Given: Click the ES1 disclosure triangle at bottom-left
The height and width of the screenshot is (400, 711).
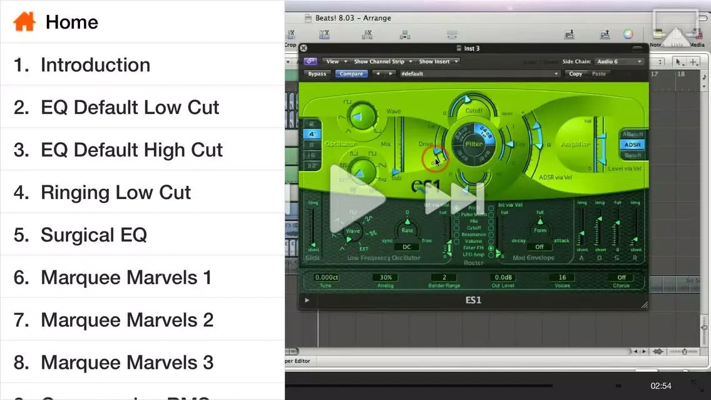Looking at the screenshot, I should (307, 300).
